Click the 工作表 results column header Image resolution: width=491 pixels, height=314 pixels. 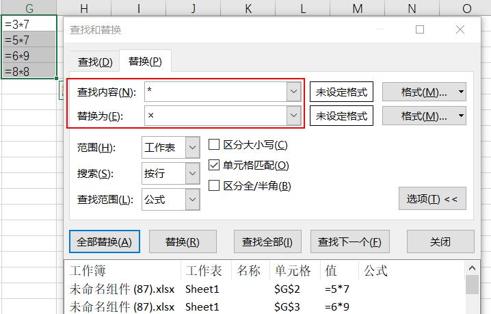tap(206, 270)
